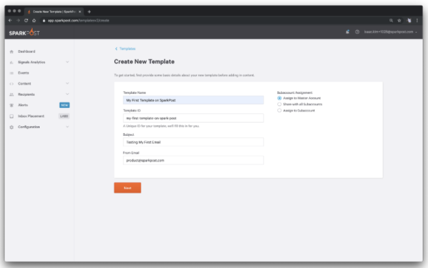Screen dimensions: 428x268
Task: Focus the Subject input field
Action: [x=194, y=142]
